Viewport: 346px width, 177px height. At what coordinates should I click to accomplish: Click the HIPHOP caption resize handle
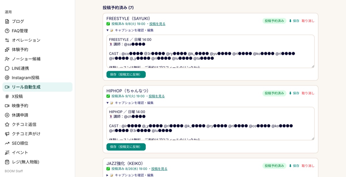(x=313, y=139)
